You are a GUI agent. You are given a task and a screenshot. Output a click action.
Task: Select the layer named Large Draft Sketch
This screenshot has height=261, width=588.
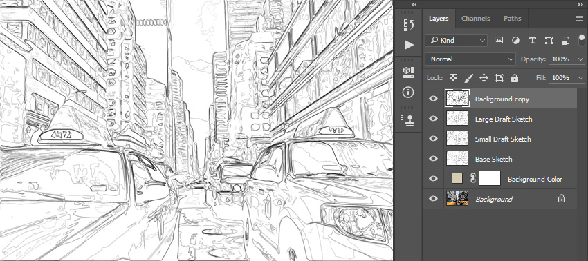coord(504,119)
